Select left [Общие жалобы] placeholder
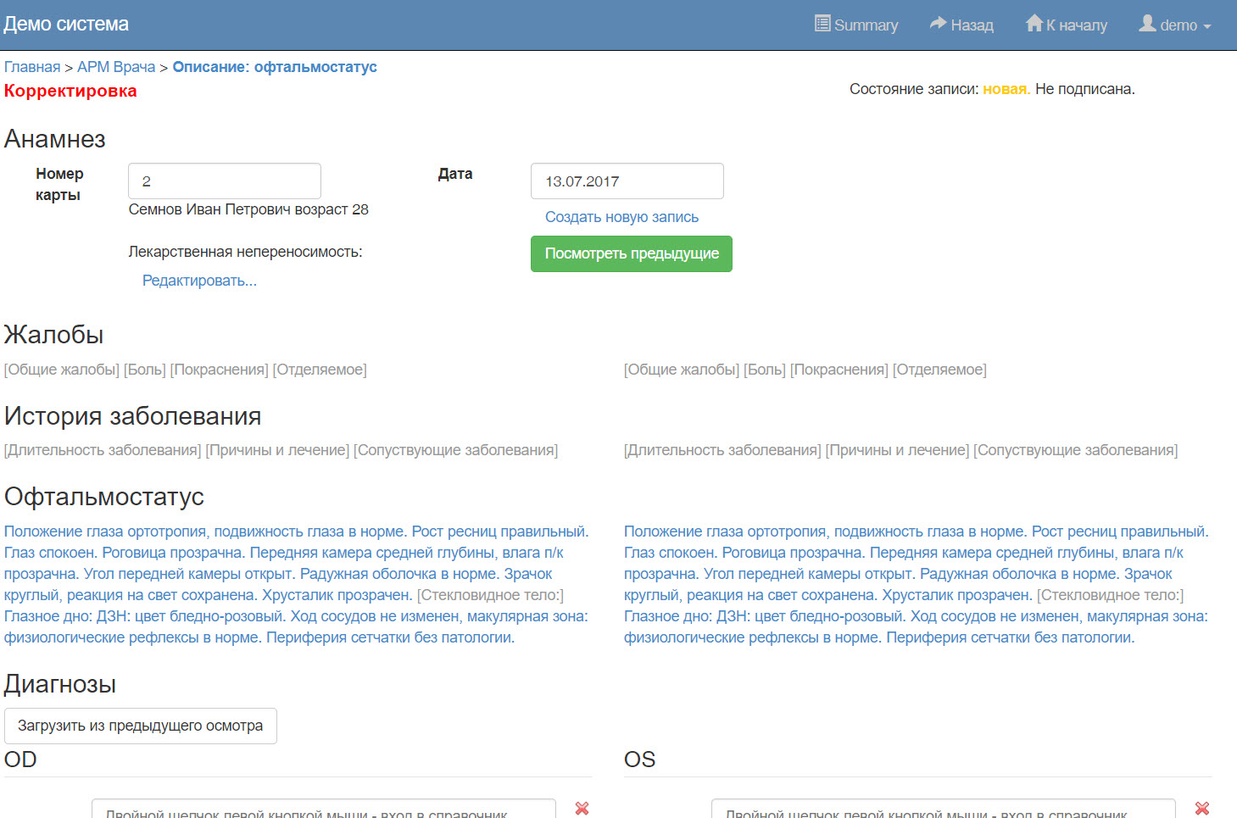The image size is (1237, 818). point(62,370)
